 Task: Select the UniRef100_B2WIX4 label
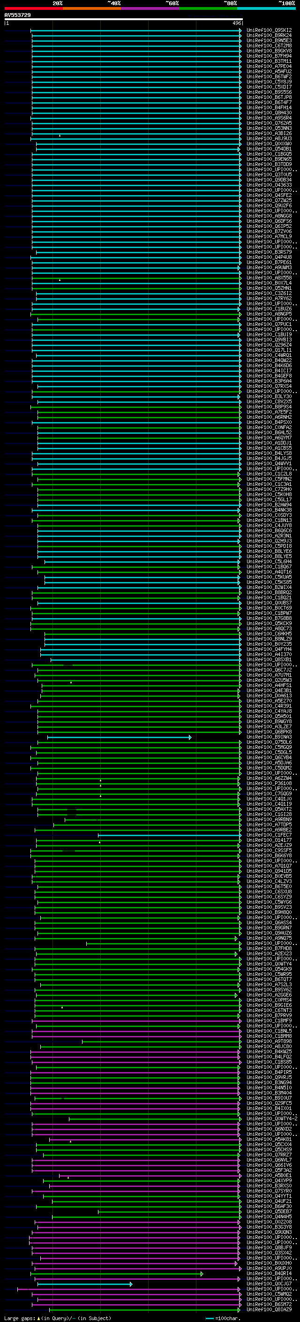click(x=269, y=587)
